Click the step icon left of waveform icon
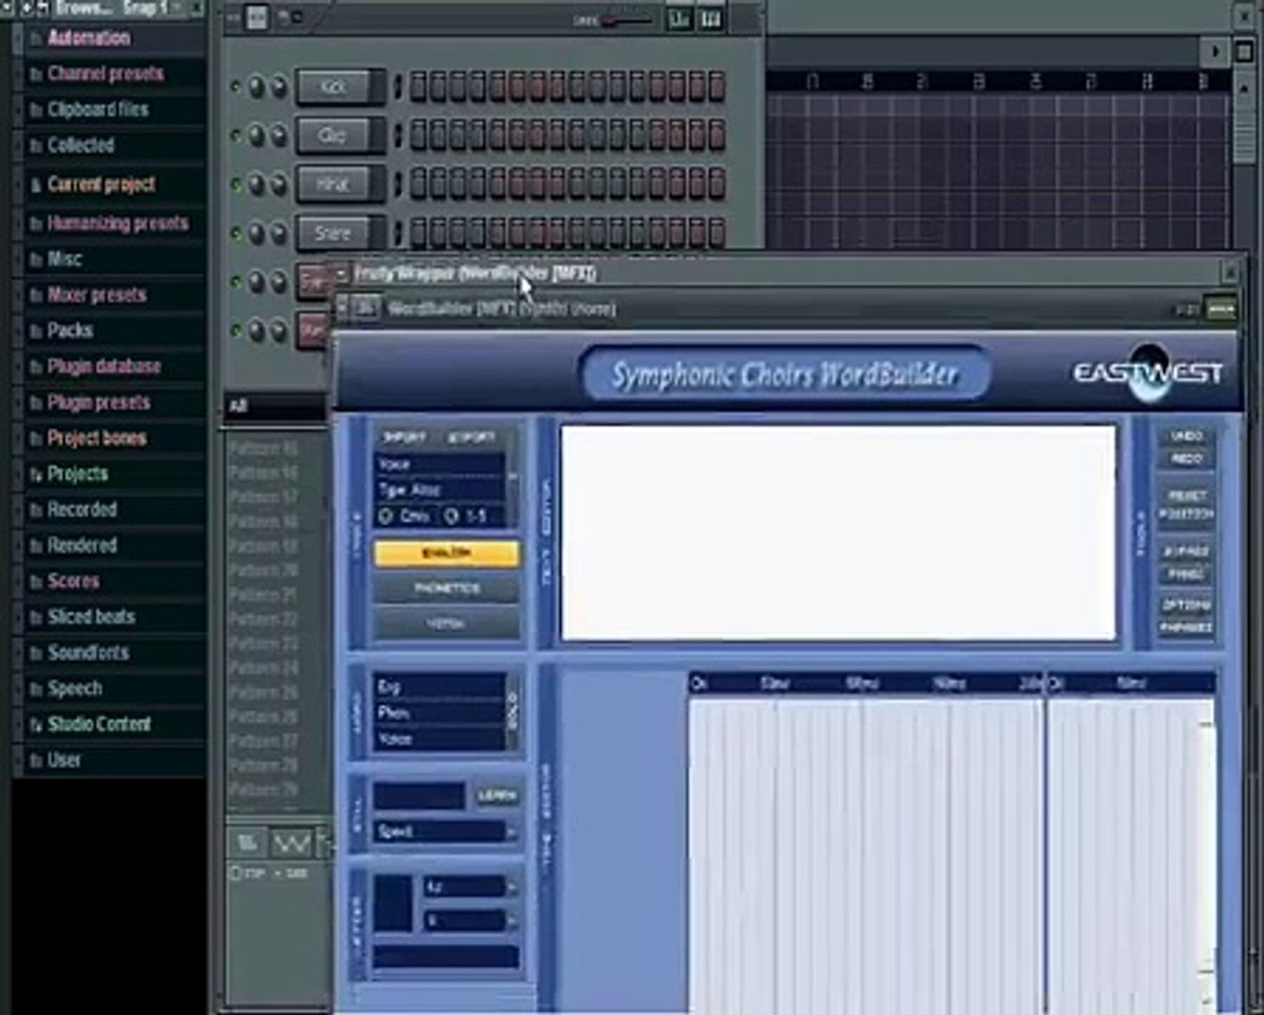Image resolution: width=1264 pixels, height=1015 pixels. [248, 843]
